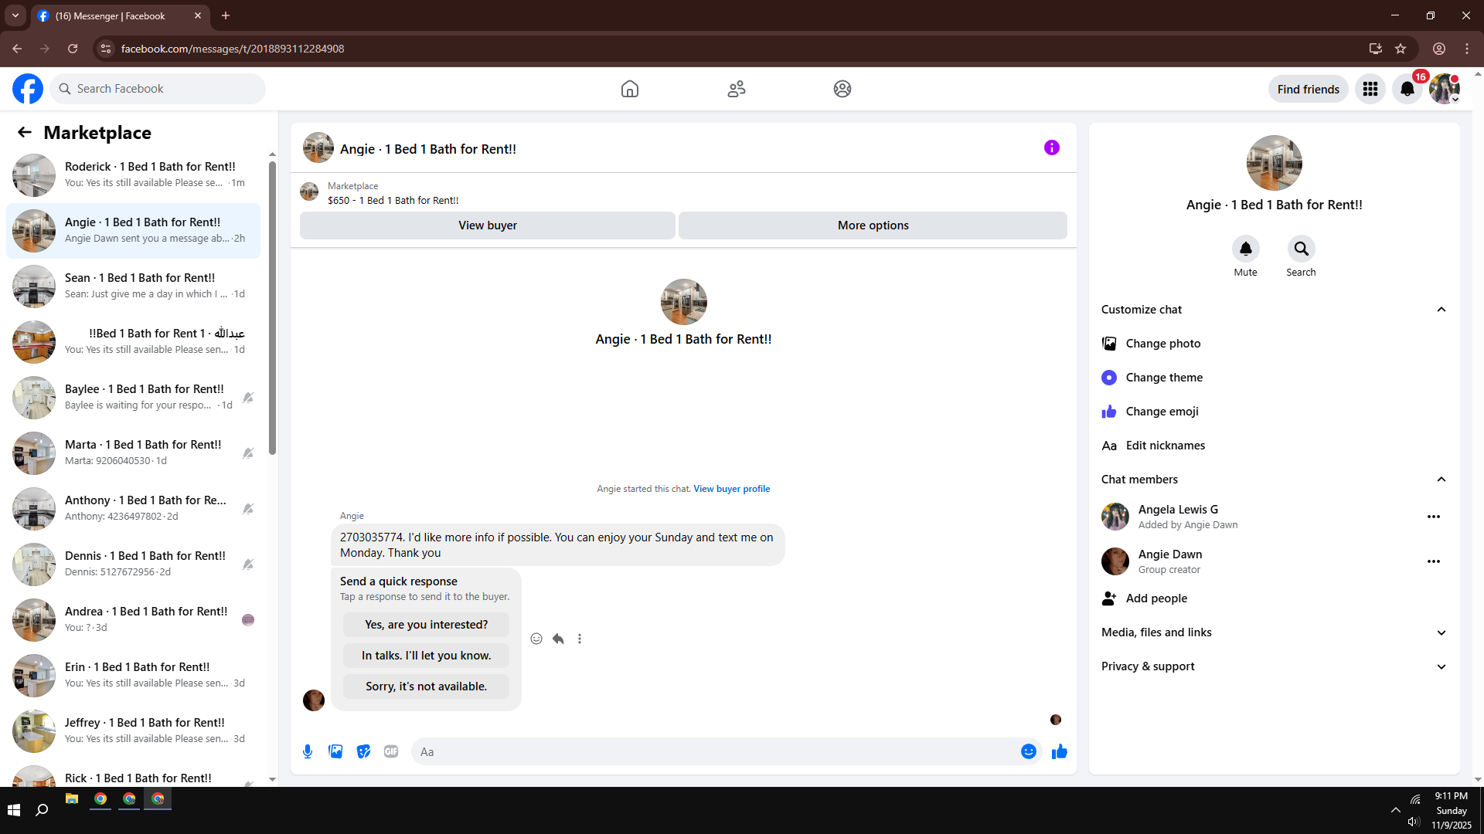Open Edit nicknames
1484x834 pixels.
(1275, 446)
